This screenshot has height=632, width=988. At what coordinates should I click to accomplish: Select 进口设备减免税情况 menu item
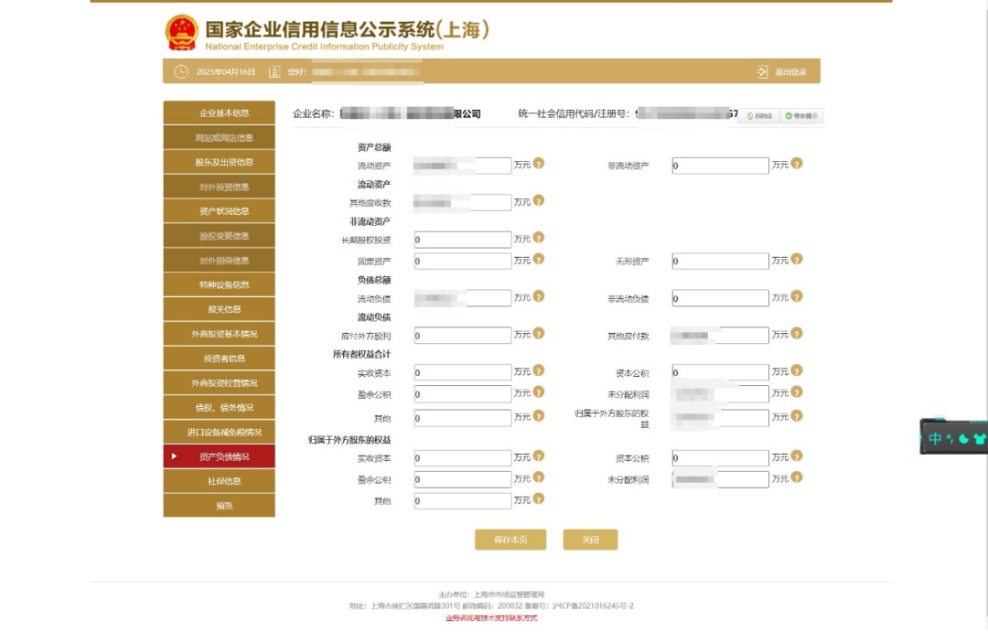tap(220, 433)
